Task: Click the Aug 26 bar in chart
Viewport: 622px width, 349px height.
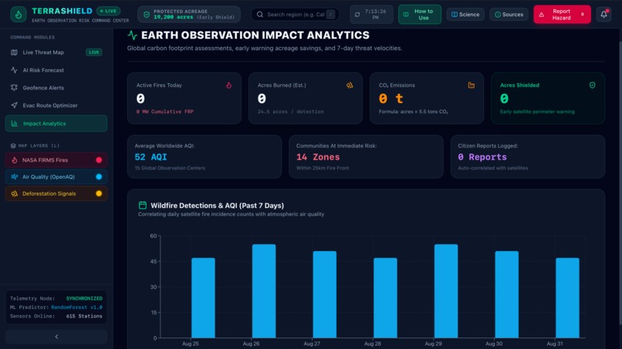Action: point(264,291)
